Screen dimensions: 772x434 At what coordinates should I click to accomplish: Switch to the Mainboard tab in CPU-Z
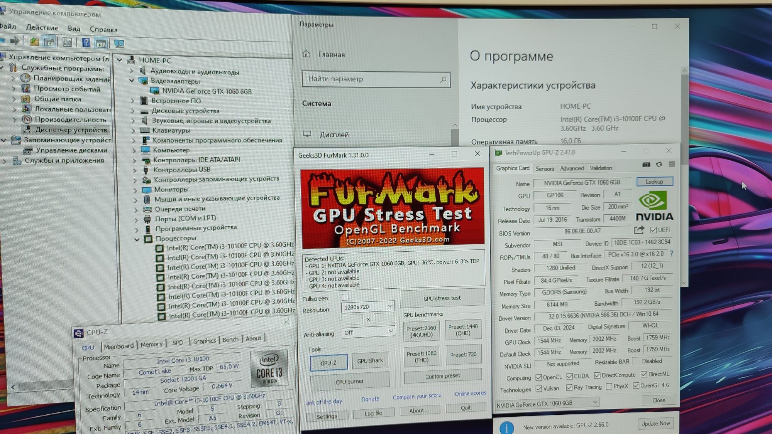tap(119, 346)
